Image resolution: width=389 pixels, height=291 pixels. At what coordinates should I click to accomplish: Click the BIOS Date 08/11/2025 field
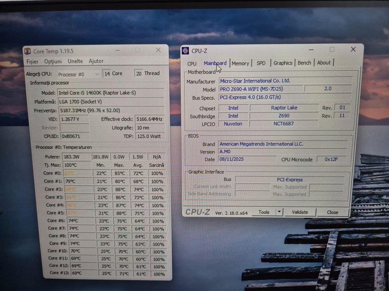point(247,159)
